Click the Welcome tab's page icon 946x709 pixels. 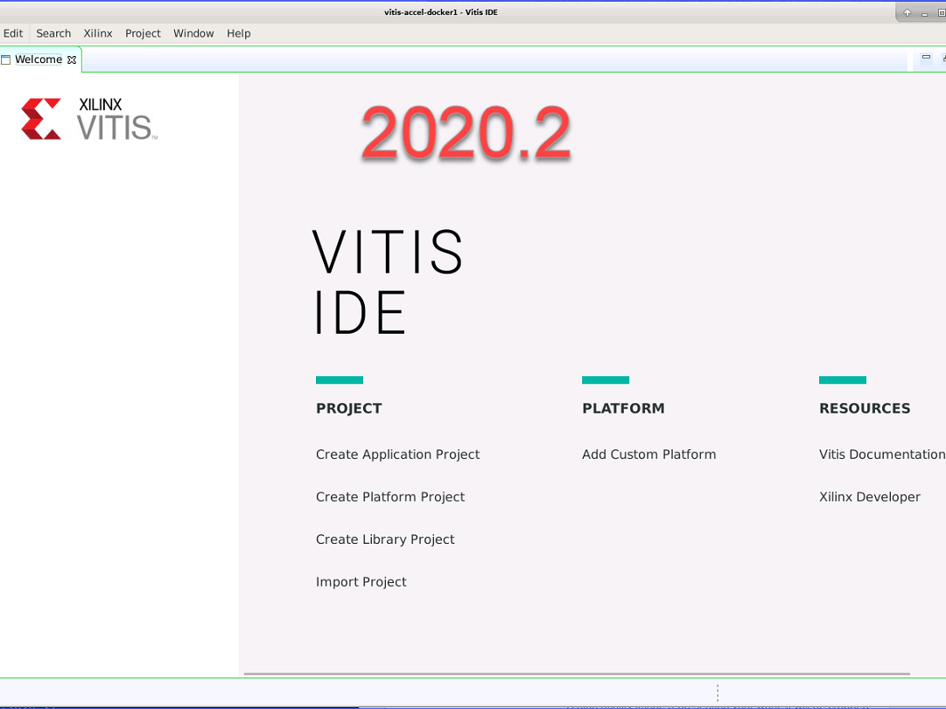[7, 59]
